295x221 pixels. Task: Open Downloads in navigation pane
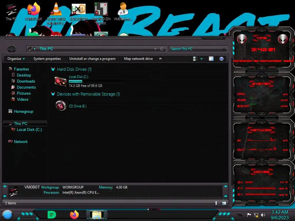(26, 81)
